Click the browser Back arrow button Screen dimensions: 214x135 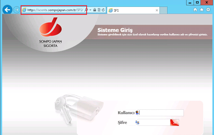7,10
